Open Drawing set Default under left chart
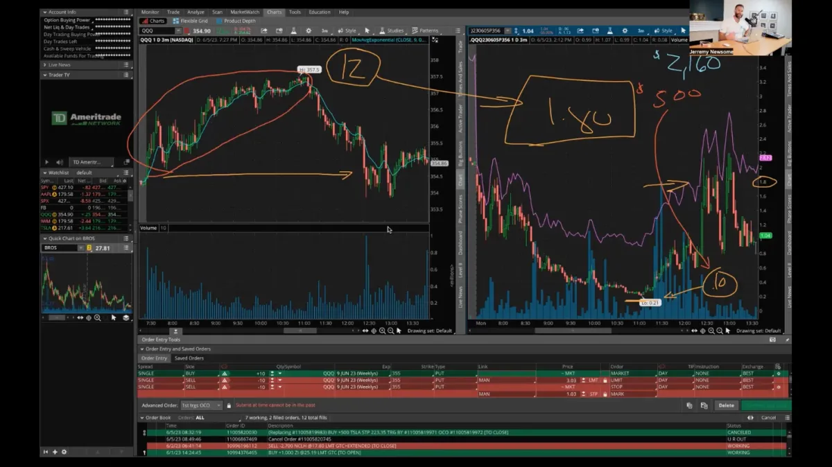 coord(430,331)
